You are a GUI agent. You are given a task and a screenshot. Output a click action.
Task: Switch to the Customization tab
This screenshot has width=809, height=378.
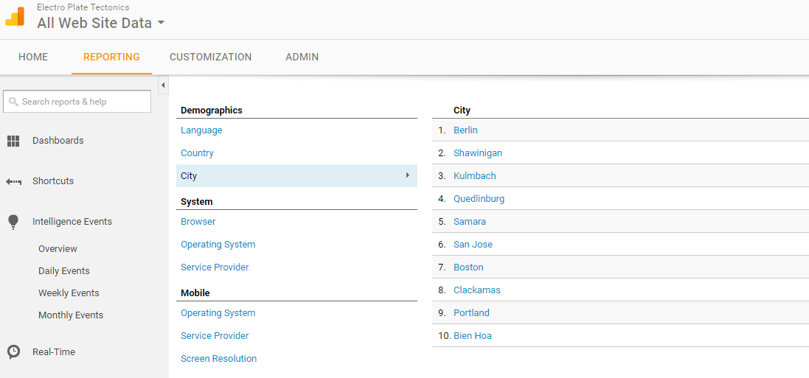(210, 57)
